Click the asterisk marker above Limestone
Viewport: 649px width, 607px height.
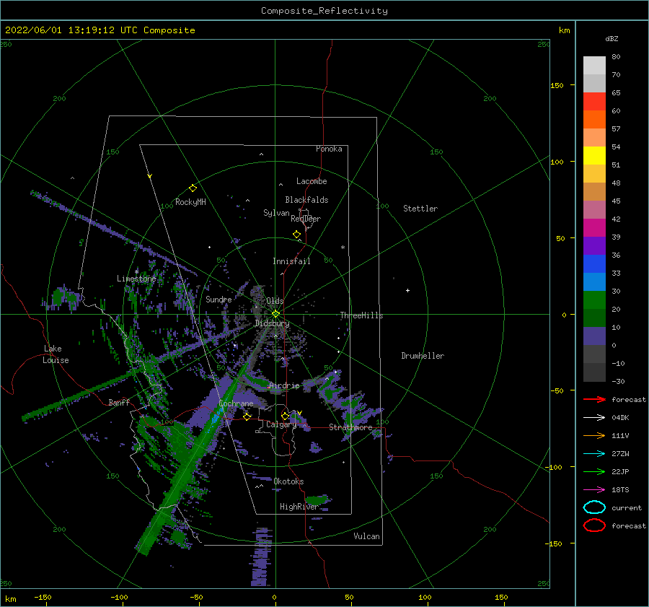coord(136,272)
